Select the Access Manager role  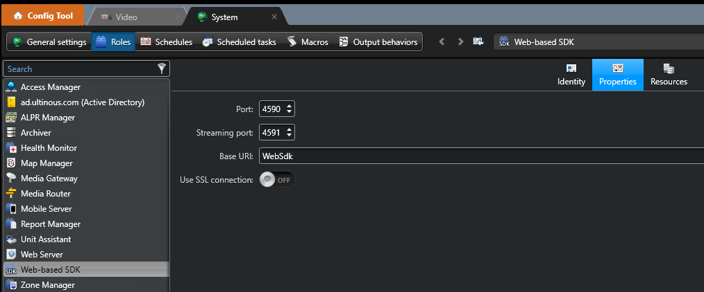(x=51, y=87)
